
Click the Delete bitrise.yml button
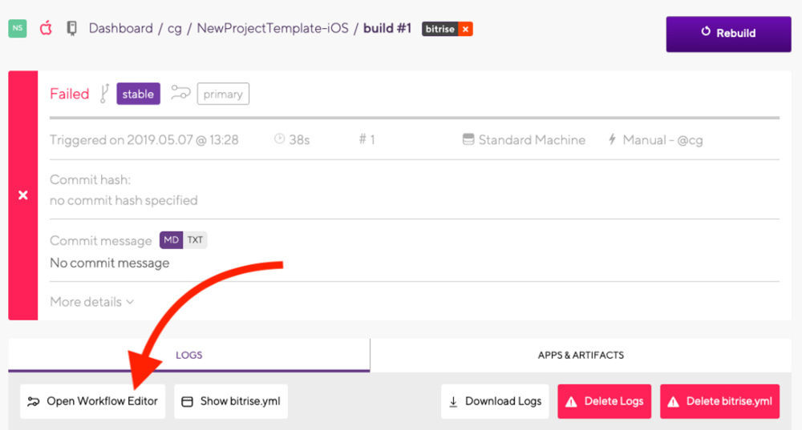[719, 401]
